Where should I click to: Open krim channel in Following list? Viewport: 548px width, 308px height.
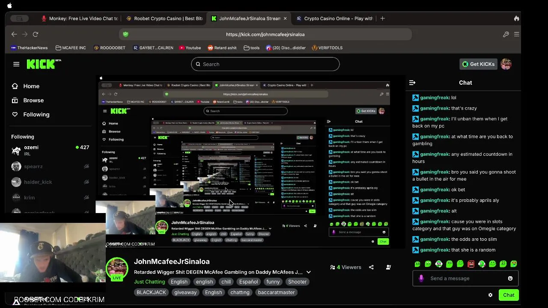pos(50,198)
